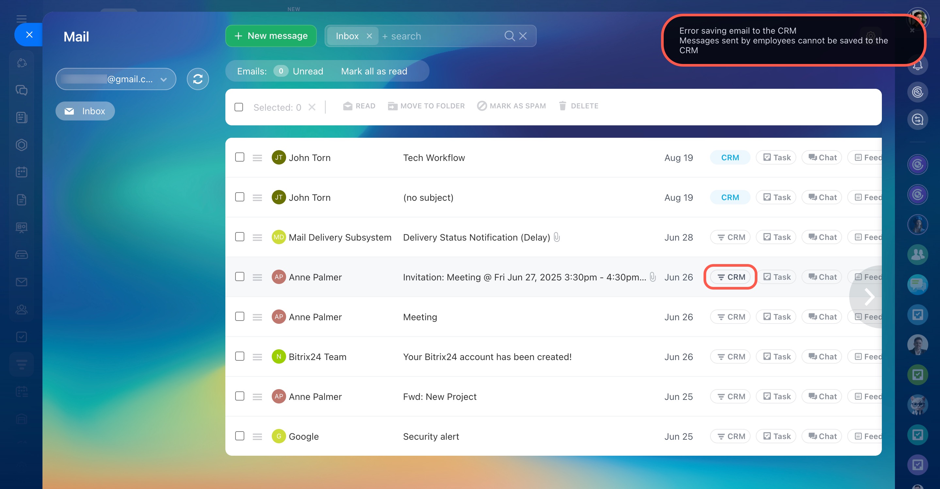
Task: Expand the gmail mailbox account dropdown
Action: click(164, 79)
